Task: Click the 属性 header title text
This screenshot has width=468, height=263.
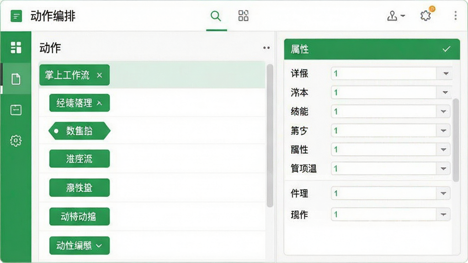Action: click(300, 49)
